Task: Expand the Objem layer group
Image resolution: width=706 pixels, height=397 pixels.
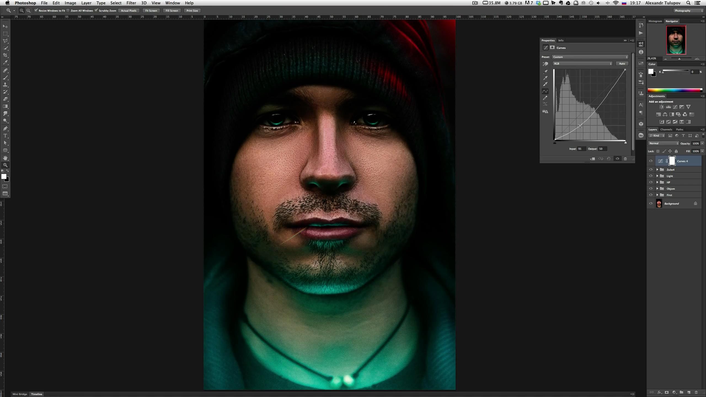Action: (657, 188)
